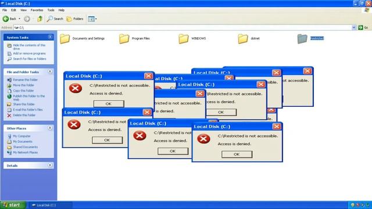The width and height of the screenshot is (372, 209).
Task: Click the security shield tray icon
Action: (353, 205)
